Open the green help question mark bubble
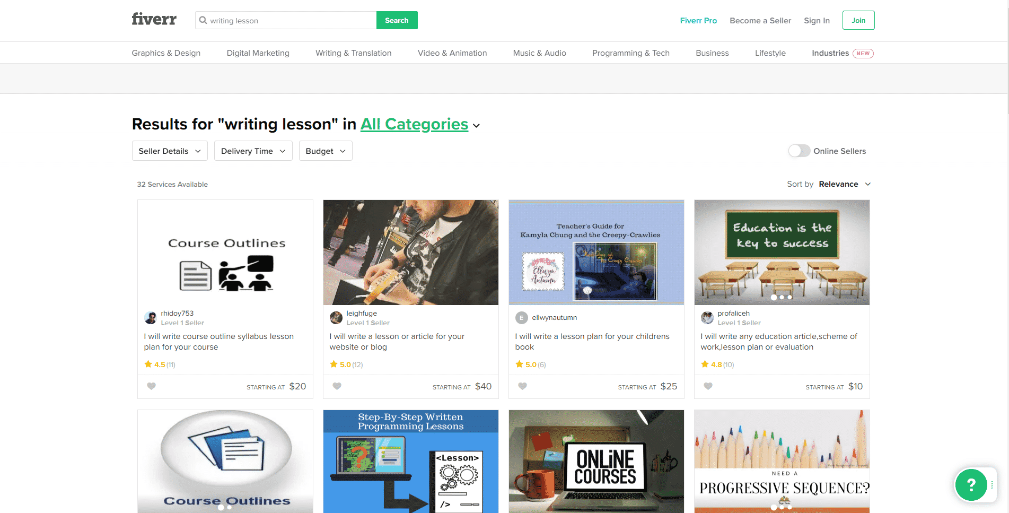The image size is (1009, 513). (971, 484)
